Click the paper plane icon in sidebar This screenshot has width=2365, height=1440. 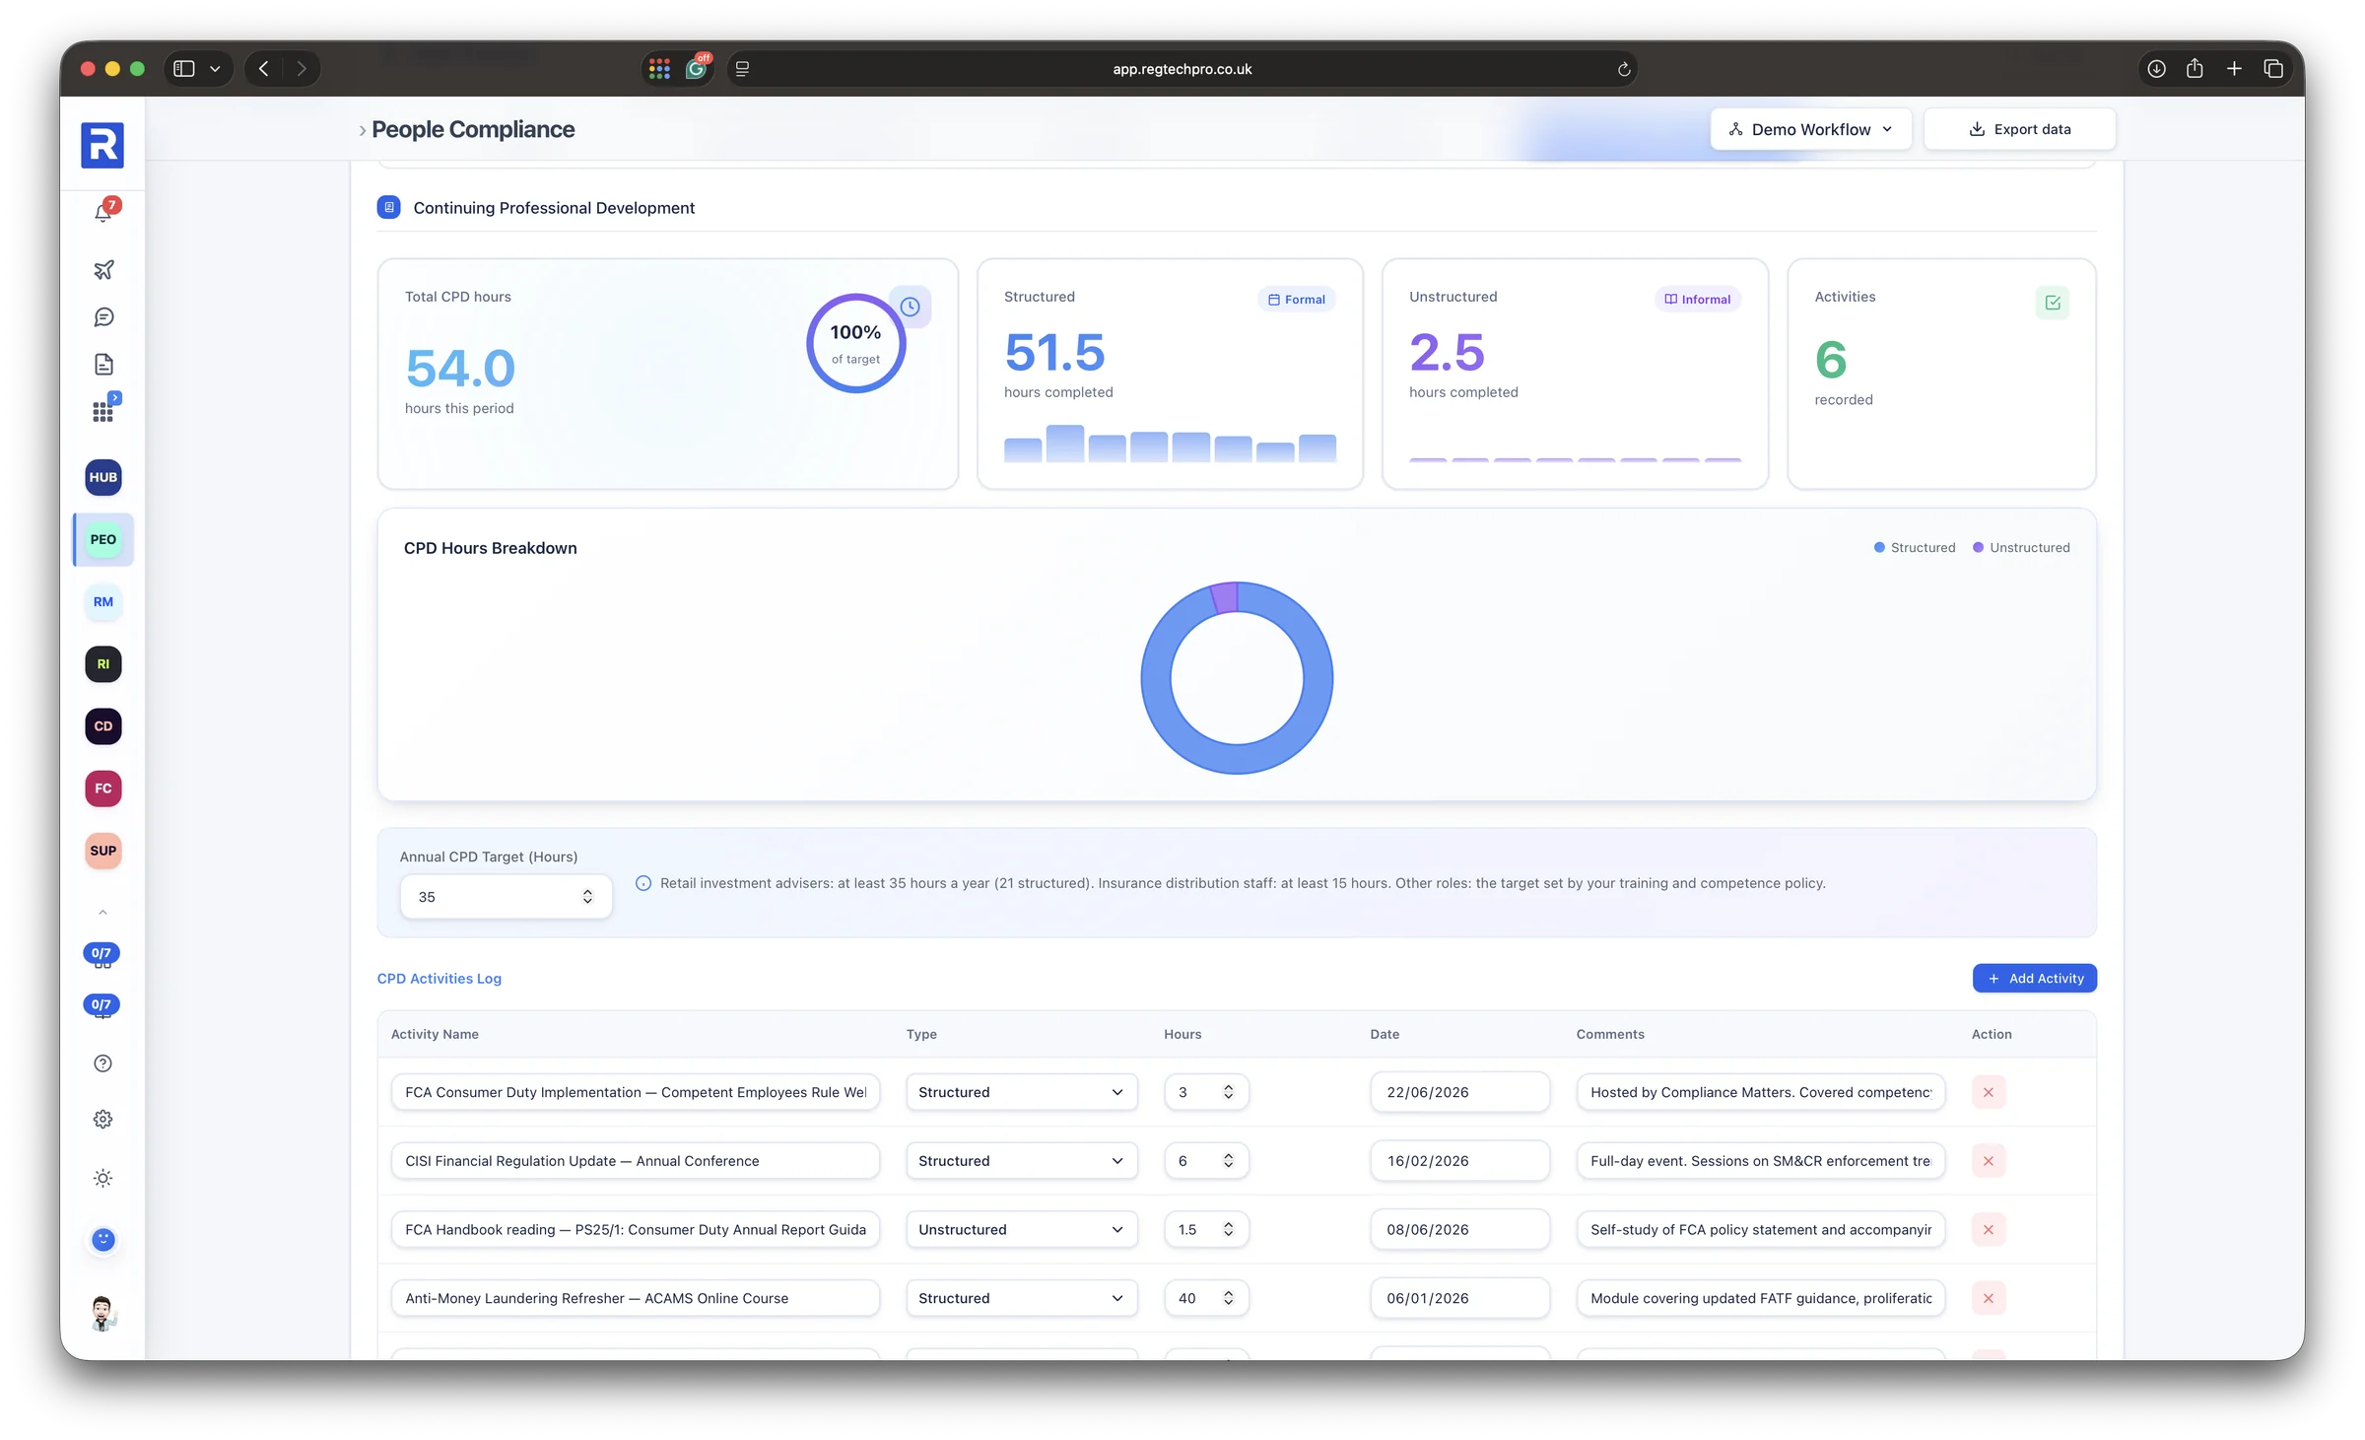[103, 269]
